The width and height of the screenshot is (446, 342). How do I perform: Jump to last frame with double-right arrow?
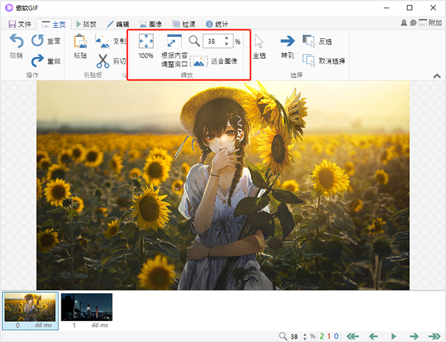pyautogui.click(x=434, y=336)
